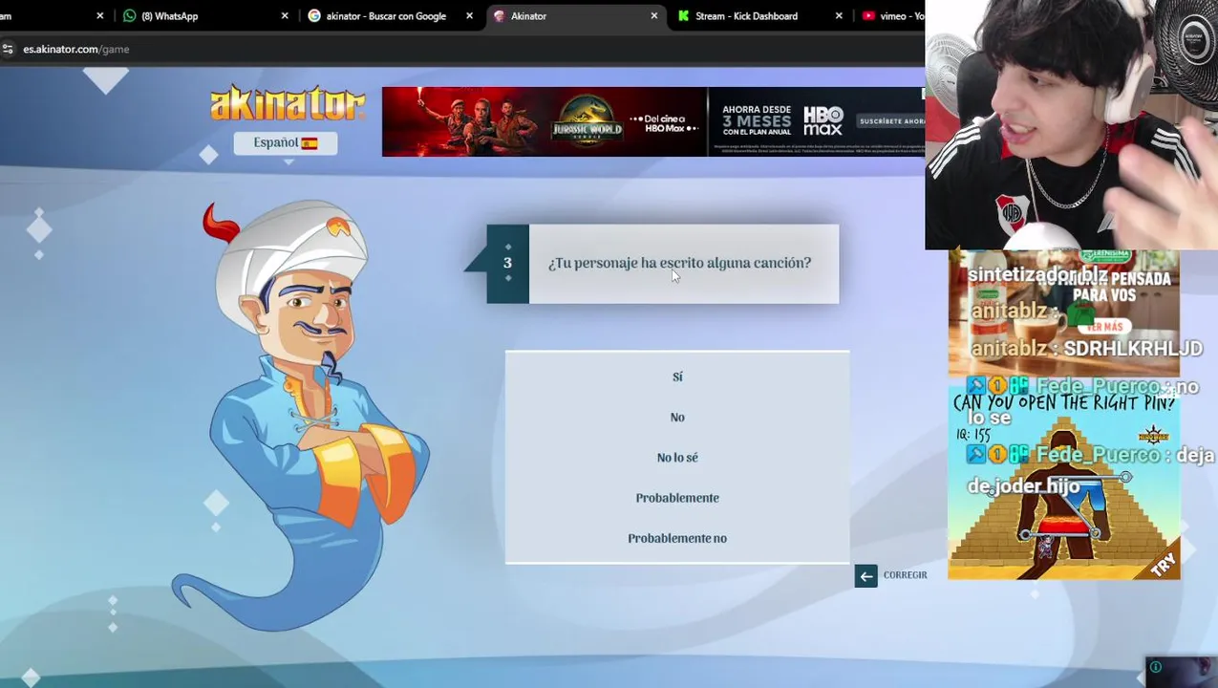This screenshot has width=1218, height=688.
Task: Click the "CORREGIR" text link
Action: (x=905, y=575)
